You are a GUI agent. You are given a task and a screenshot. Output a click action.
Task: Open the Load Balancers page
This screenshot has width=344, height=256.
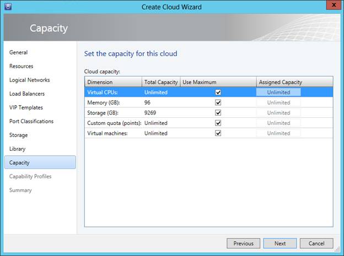pyautogui.click(x=27, y=94)
